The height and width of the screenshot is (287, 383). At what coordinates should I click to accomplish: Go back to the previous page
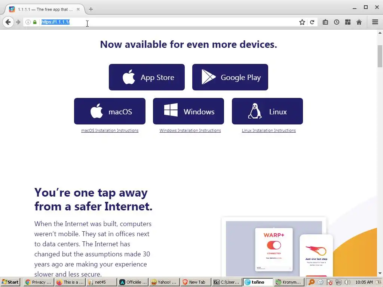(8, 22)
